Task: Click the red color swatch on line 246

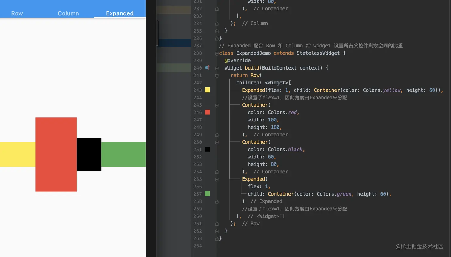Action: (x=207, y=112)
